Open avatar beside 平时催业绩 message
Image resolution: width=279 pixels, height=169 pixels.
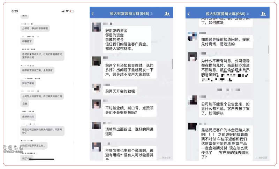[x=96, y=104]
